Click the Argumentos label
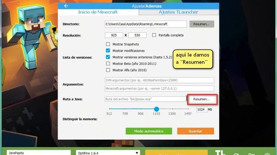This screenshot has width=277, height=155. coord(73,84)
